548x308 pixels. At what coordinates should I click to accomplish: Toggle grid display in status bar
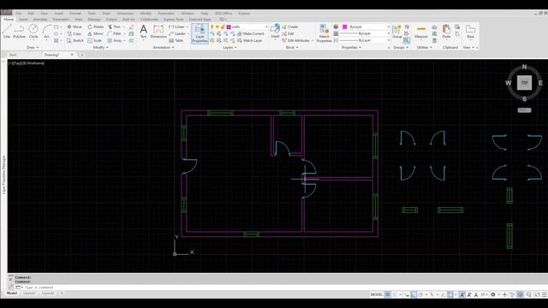(388, 294)
